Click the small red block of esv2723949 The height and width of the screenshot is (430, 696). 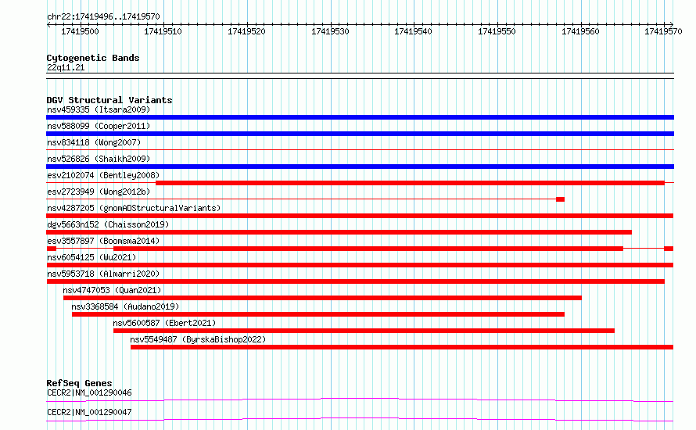pyautogui.click(x=560, y=199)
